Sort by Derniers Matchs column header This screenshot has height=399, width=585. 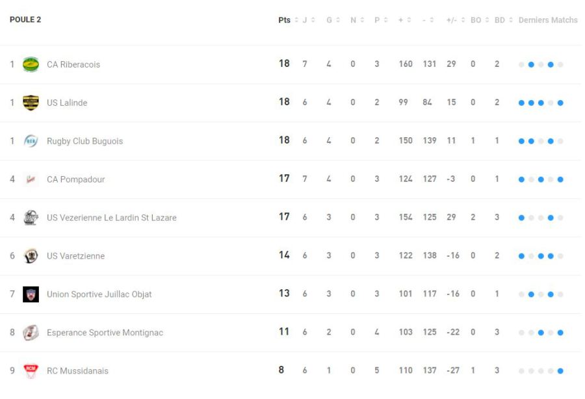click(x=548, y=20)
